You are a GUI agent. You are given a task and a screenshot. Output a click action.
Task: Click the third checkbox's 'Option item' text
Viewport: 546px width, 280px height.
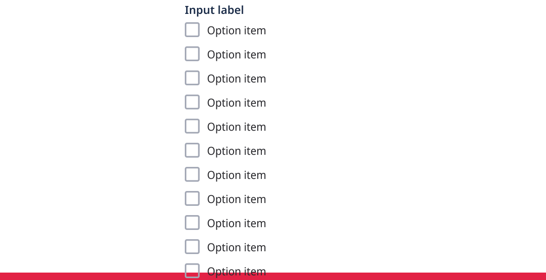pyautogui.click(x=236, y=79)
